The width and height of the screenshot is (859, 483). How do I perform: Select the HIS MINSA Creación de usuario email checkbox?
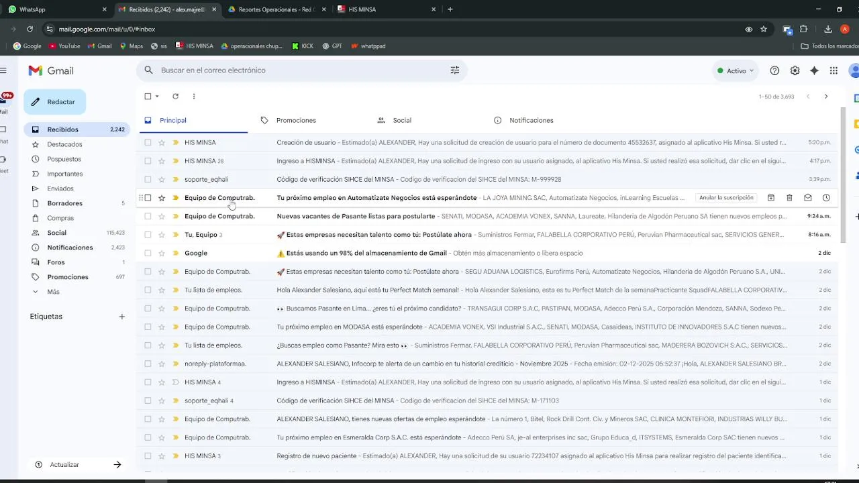[148, 142]
